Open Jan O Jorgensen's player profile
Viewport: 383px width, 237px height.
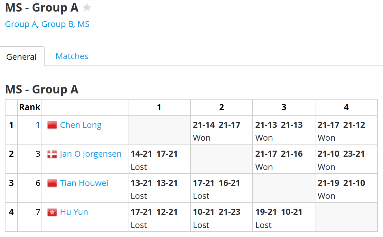(x=91, y=154)
